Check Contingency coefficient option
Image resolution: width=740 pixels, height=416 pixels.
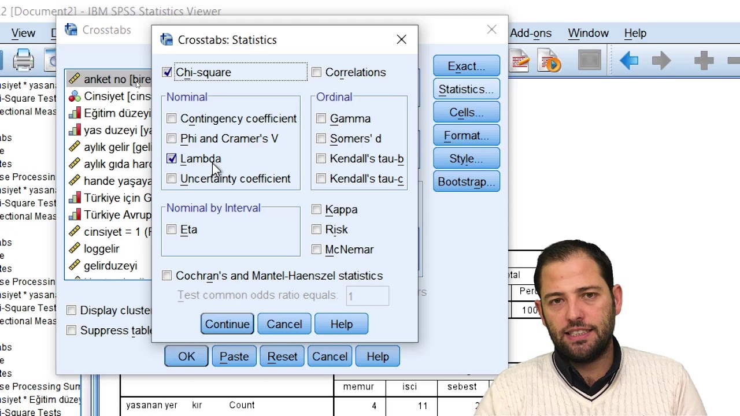pyautogui.click(x=172, y=118)
